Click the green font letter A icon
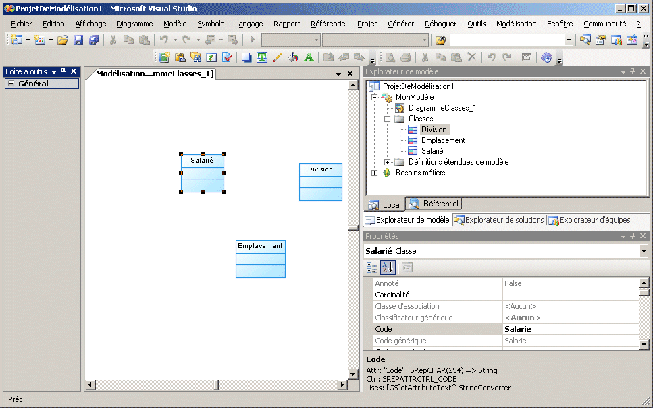Image resolution: width=653 pixels, height=408 pixels. click(309, 57)
